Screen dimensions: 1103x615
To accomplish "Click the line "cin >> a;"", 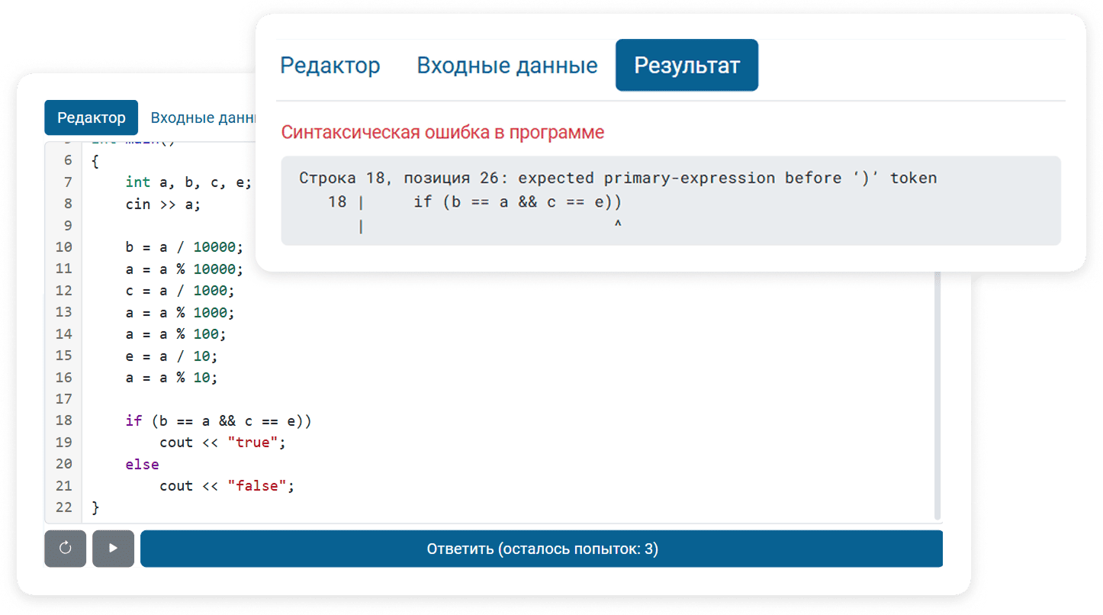I will [x=163, y=204].
